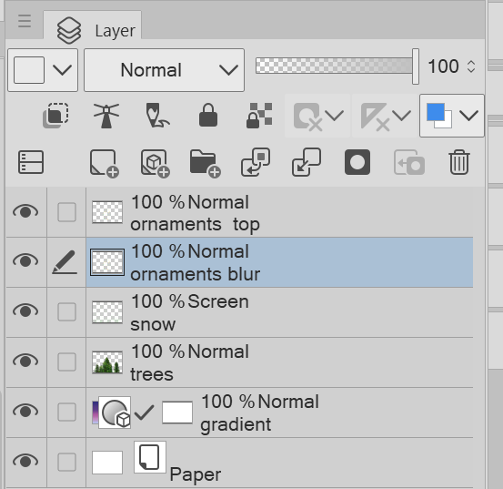Create a new layer folder
503x489 pixels.
205,163
